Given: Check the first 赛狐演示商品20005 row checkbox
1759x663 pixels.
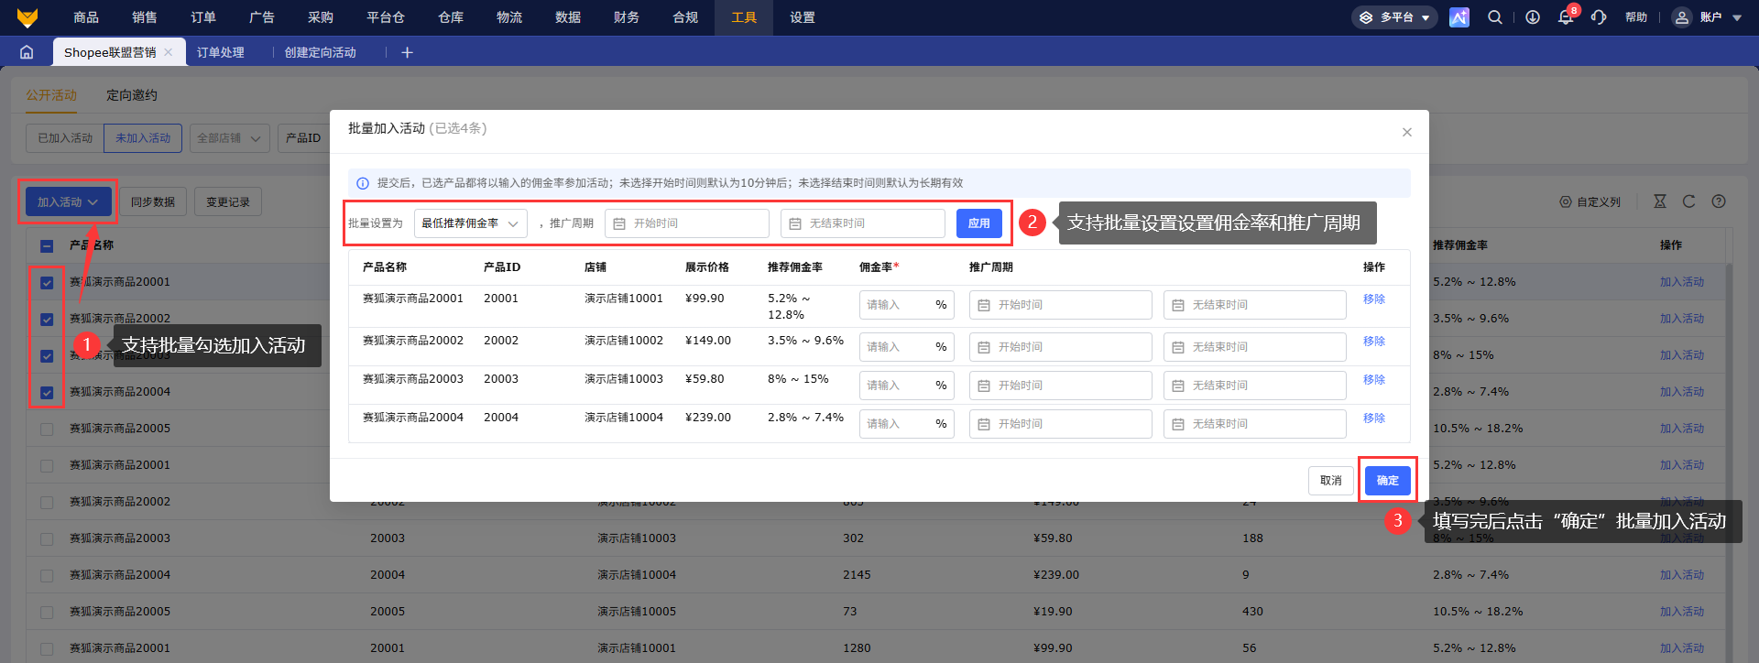Looking at the screenshot, I should [47, 429].
